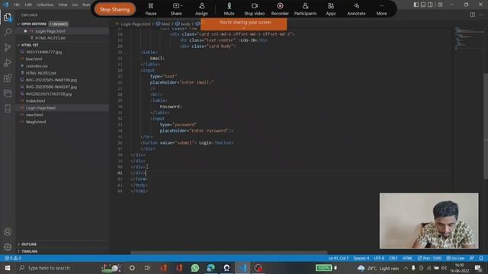
Task: Click the body breadcrumb item
Action: (x=183, y=24)
